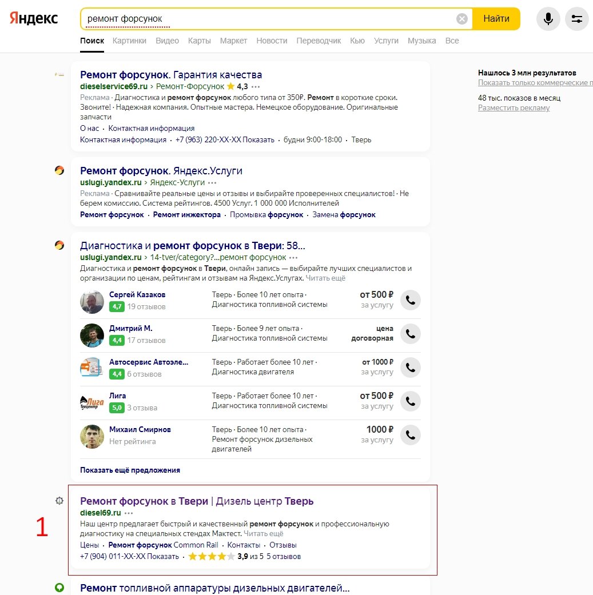Viewport: 593px width, 595px height.
Task: Switch to the Видео tab
Action: (167, 41)
